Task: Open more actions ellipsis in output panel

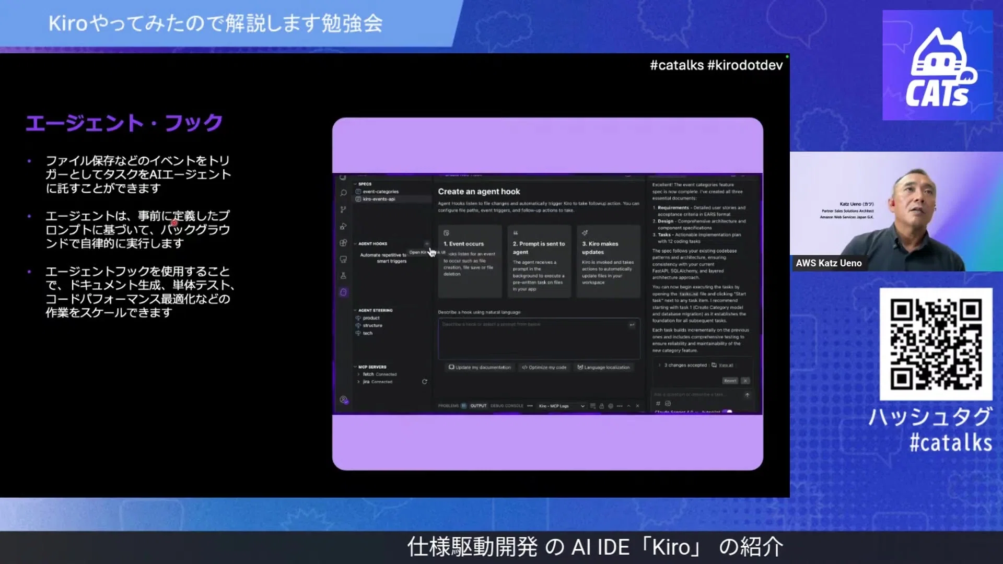Action: [x=620, y=406]
